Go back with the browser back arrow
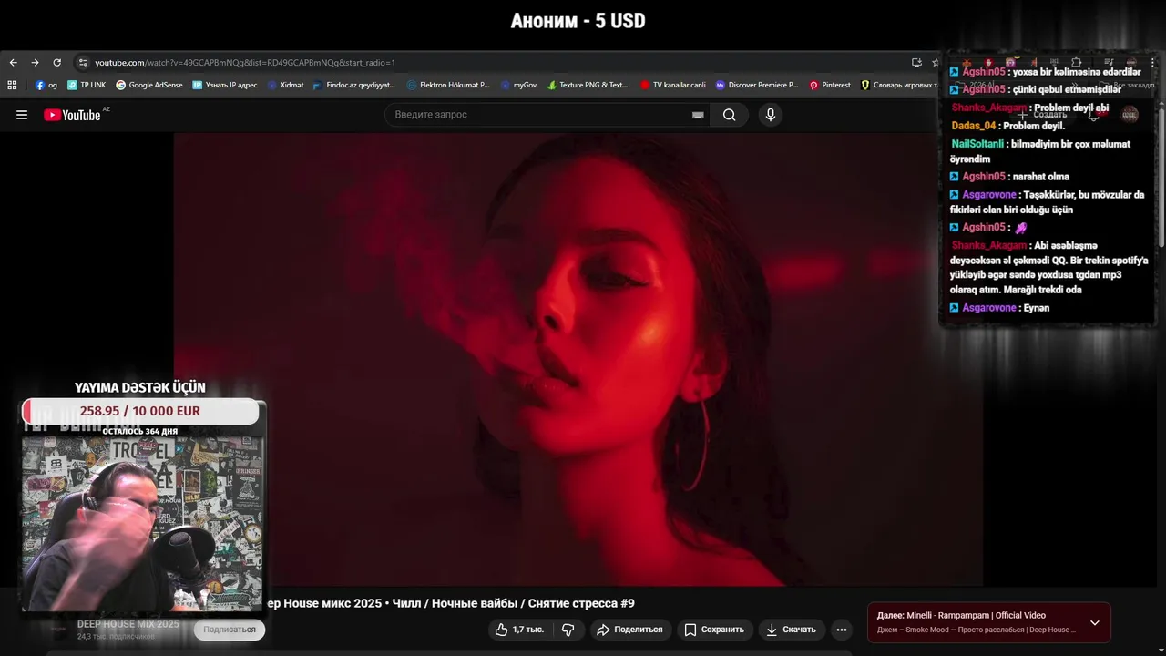The width and height of the screenshot is (1166, 656). point(13,63)
